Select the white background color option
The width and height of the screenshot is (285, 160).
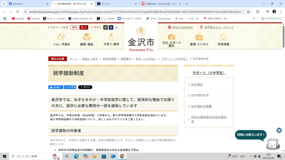(116, 28)
